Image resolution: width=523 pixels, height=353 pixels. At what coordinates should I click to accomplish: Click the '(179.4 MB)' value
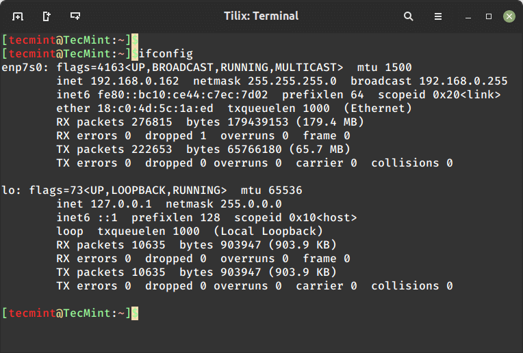click(x=329, y=122)
